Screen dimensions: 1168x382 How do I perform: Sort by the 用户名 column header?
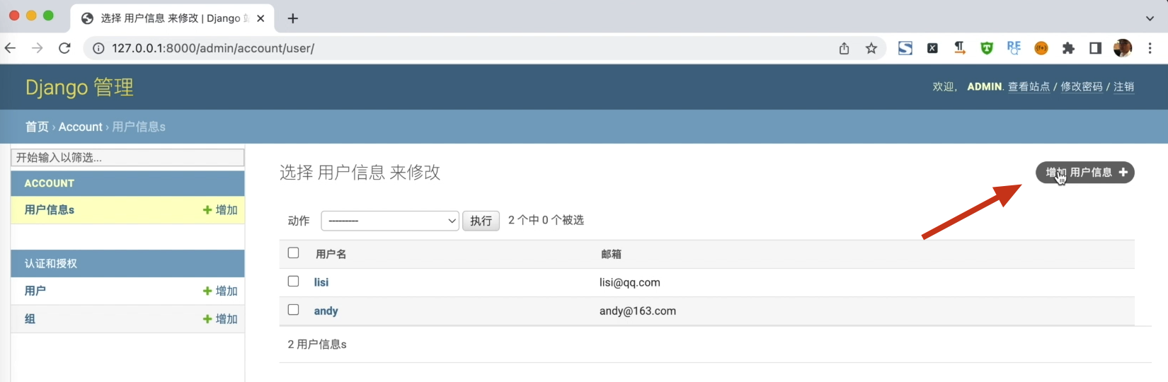tap(331, 254)
